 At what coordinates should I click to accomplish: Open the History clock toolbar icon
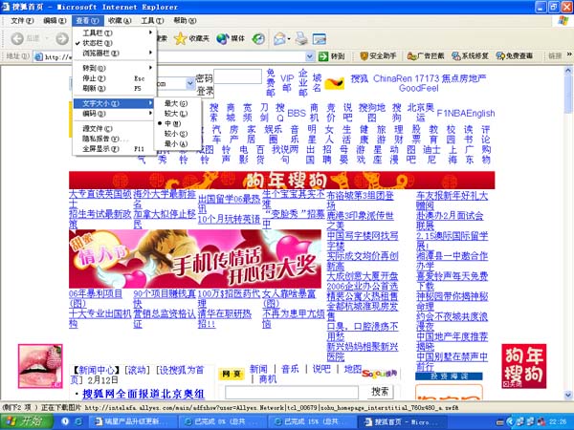coord(259,38)
